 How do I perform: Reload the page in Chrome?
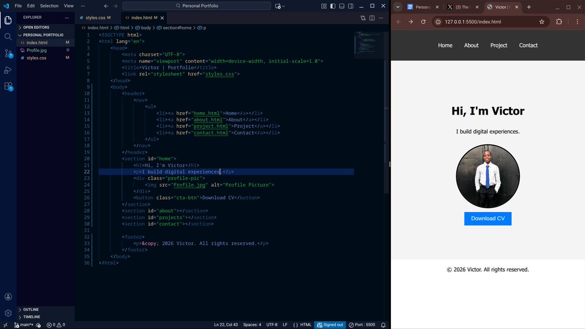[x=423, y=21]
